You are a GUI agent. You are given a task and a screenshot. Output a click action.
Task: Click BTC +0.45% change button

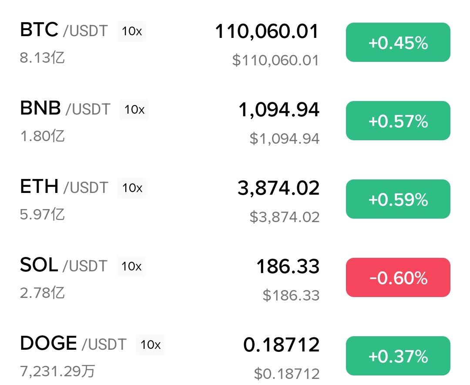pyautogui.click(x=398, y=43)
